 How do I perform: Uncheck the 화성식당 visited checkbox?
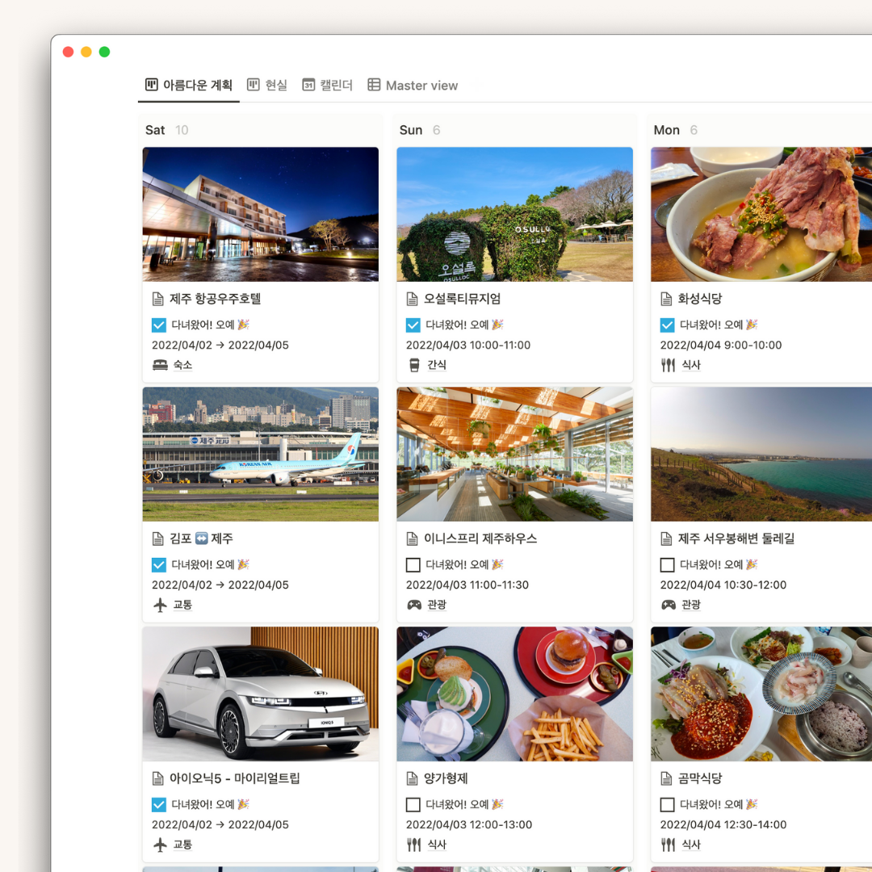[667, 325]
